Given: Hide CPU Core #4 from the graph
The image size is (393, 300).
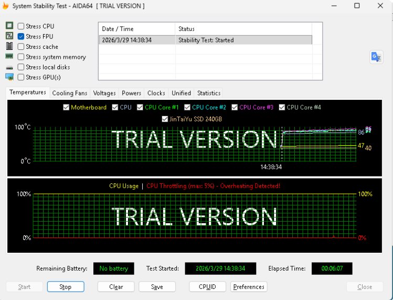Looking at the screenshot, I should [x=282, y=108].
